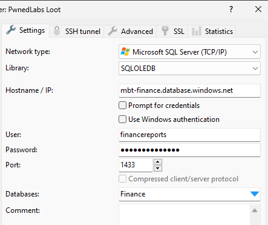268x225 pixels.
Task: Click the Hostname / IP input field
Action: [189, 90]
